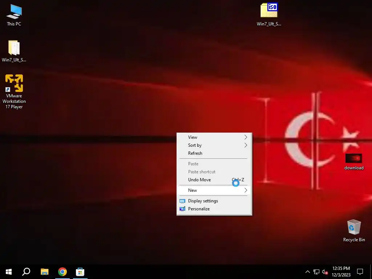Viewport: 372px width, 279px height.
Task: Click the arrow beside New
Action: click(x=246, y=190)
